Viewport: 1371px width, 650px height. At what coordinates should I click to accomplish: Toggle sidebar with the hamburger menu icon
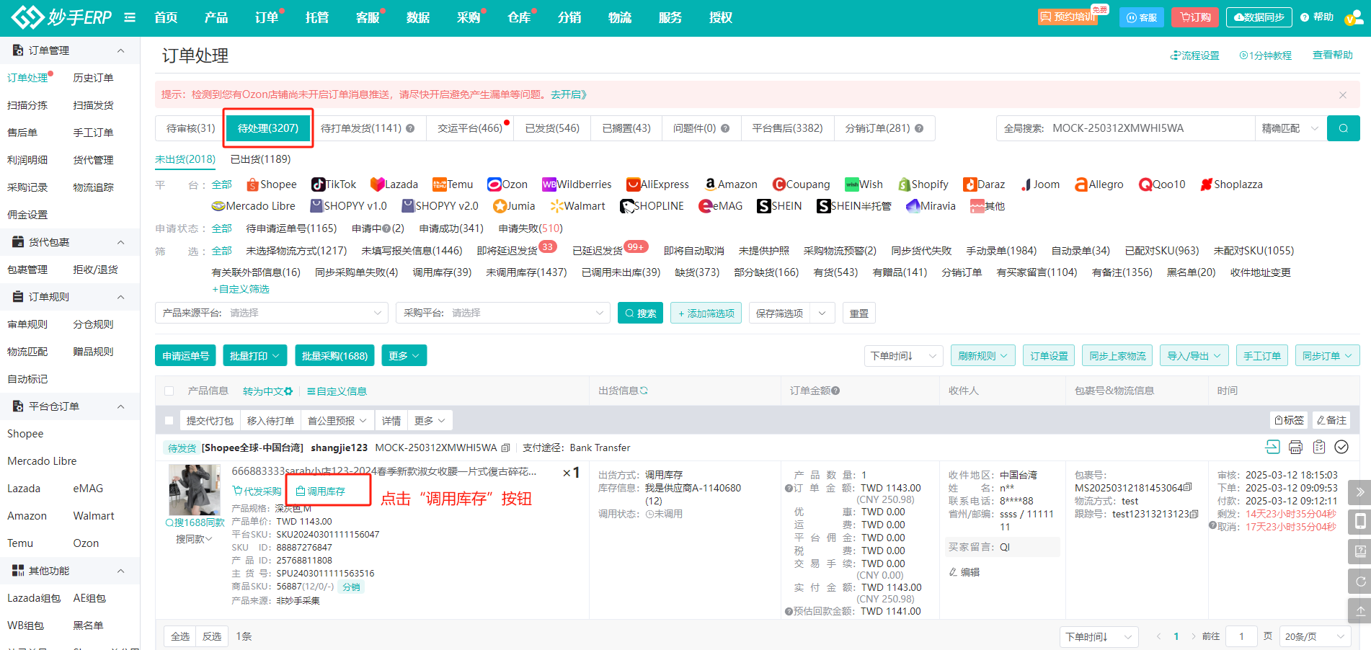[130, 17]
